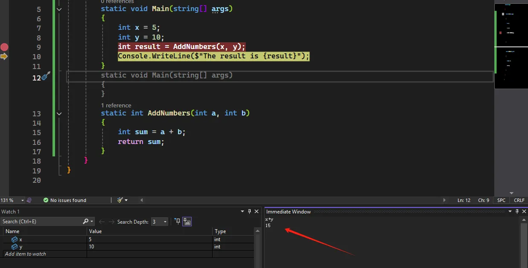This screenshot has height=268, width=528.
Task: Click the value 10 cell for y
Action: (x=150, y=247)
